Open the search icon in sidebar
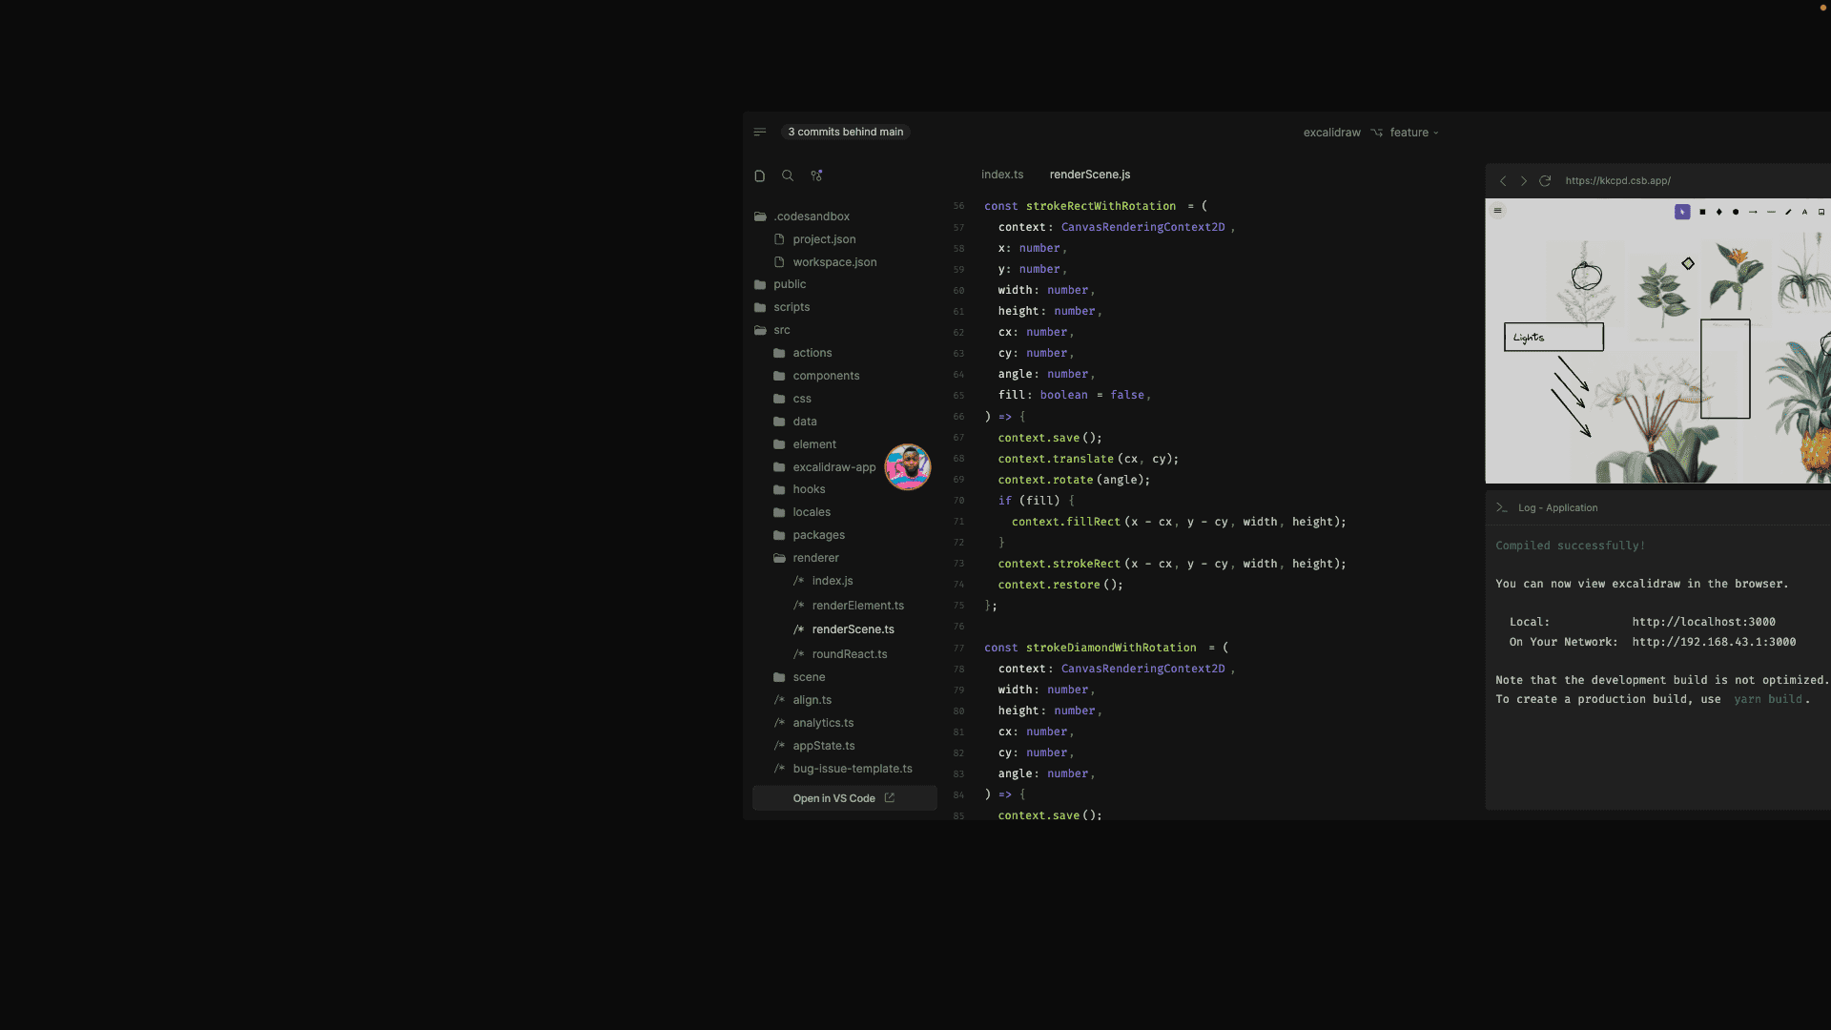Image resolution: width=1831 pixels, height=1030 pixels. click(x=788, y=175)
